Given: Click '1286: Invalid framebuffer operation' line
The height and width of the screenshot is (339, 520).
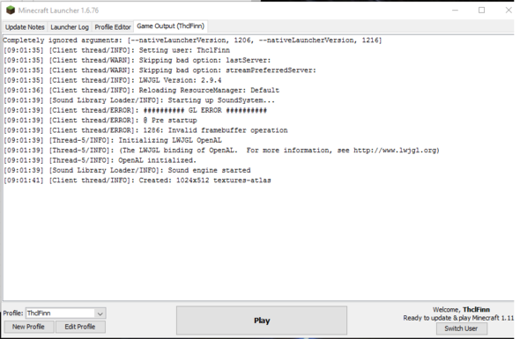Looking at the screenshot, I should coord(145,130).
